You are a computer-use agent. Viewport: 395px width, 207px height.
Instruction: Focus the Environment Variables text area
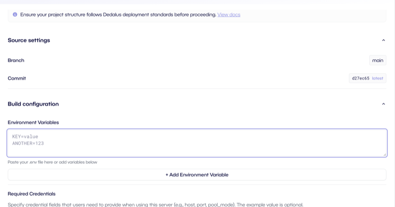pyautogui.click(x=197, y=143)
